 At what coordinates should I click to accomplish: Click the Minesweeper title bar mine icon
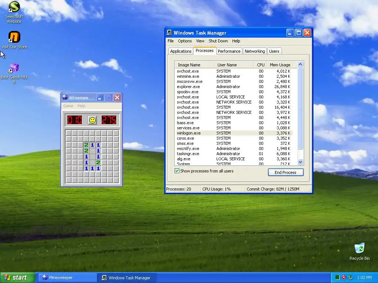65,97
